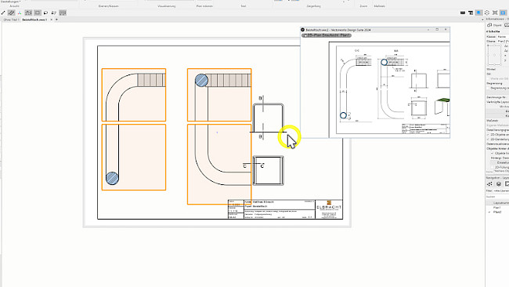Screen dimensions: 509x287
Task: Click the folder-style icon in the mode bar
Action: click(x=54, y=13)
